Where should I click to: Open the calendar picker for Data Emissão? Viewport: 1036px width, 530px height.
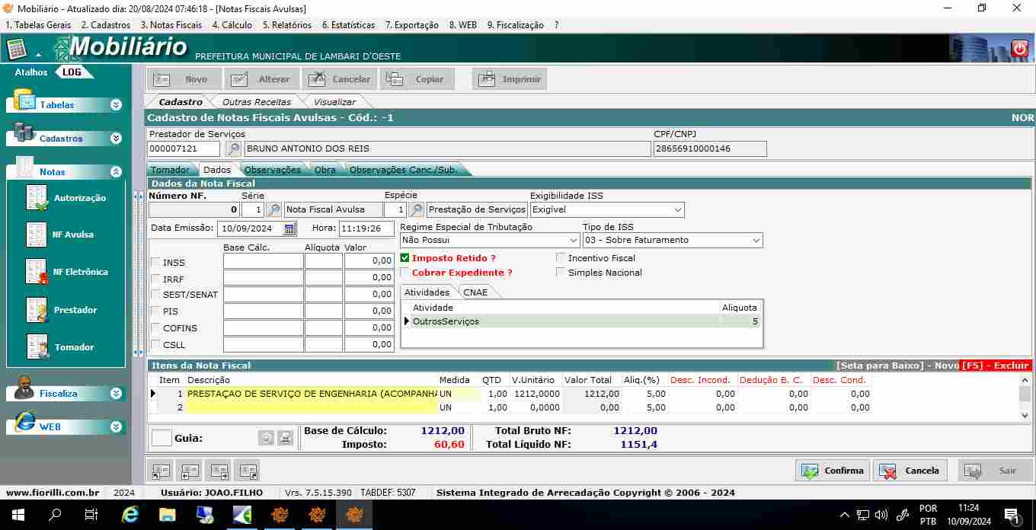click(289, 228)
